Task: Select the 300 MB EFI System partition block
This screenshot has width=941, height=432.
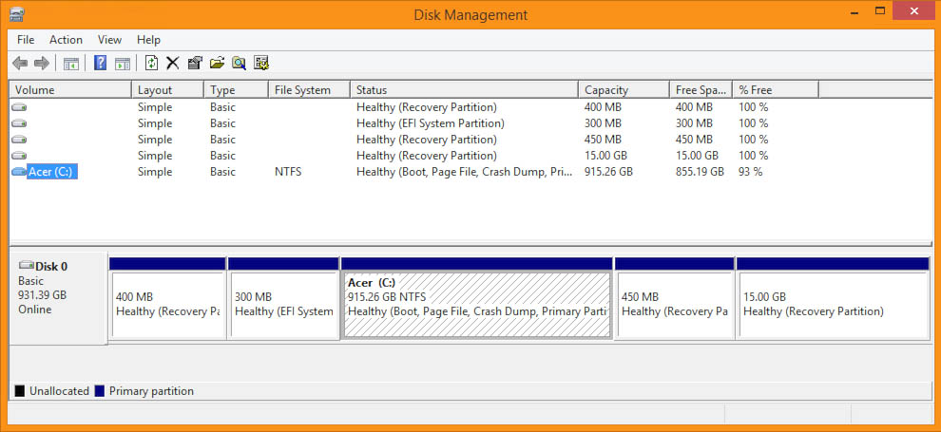Action: [283, 306]
